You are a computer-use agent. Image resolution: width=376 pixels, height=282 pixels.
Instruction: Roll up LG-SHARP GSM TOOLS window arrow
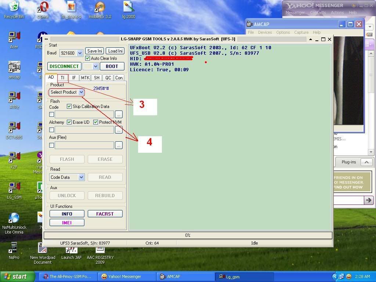pos(311,39)
